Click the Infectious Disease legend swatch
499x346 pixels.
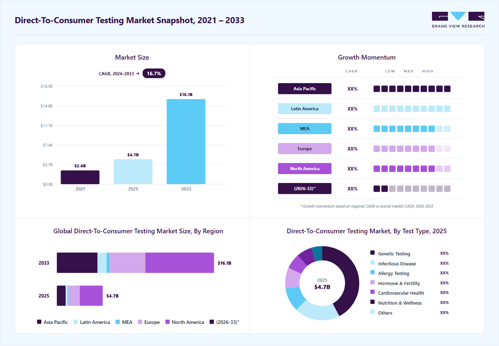[x=372, y=263]
